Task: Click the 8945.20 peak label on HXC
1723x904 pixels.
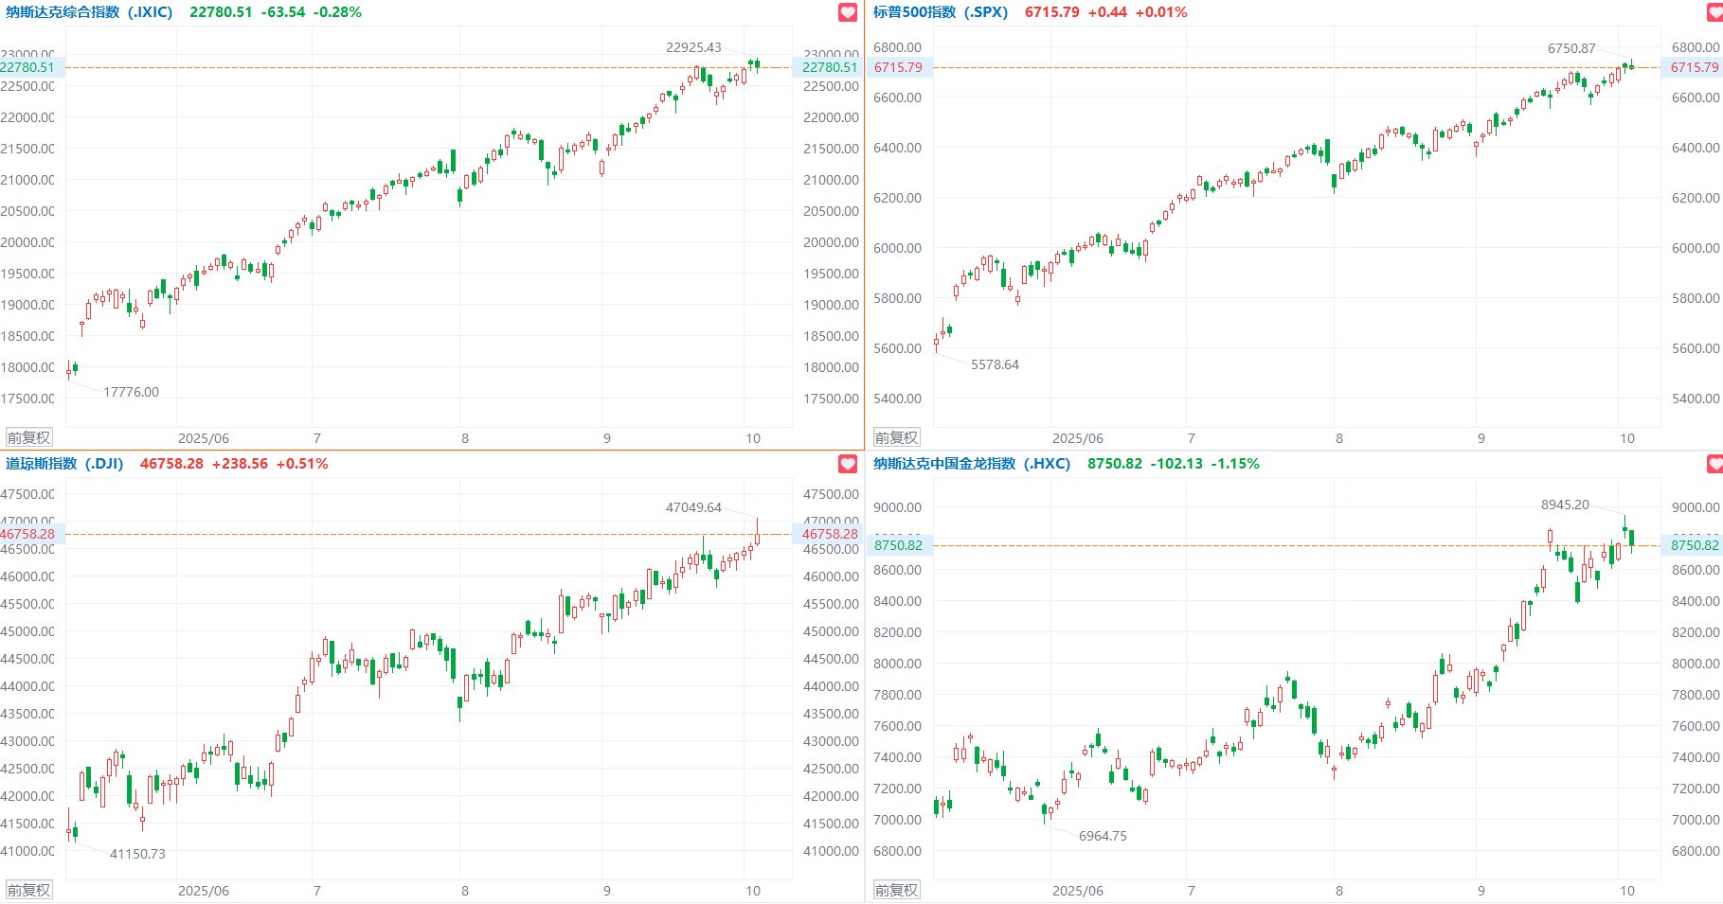Action: click(x=1565, y=505)
